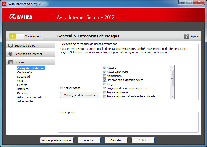Viewport: 207px width, 147px height.
Task: Click the Ayuda link
Action: coord(195,36)
